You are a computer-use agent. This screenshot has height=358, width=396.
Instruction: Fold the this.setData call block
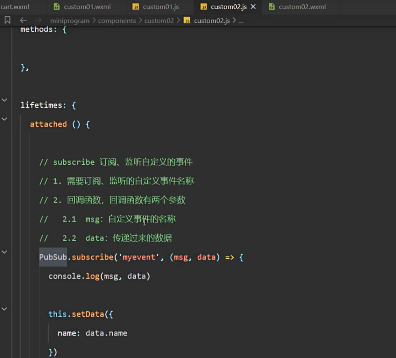(x=4, y=309)
